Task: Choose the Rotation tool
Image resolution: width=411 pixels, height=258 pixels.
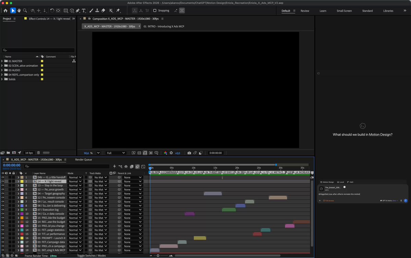Action: [52, 11]
